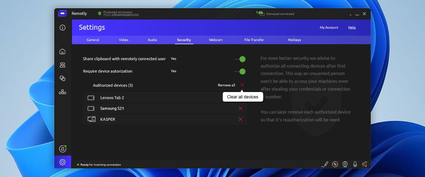
Task: Open the Video settings tab
Action: pyautogui.click(x=124, y=40)
